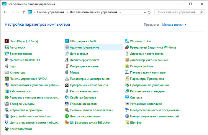
Task: Open Учетные записи пользователей link
Action: point(91,110)
